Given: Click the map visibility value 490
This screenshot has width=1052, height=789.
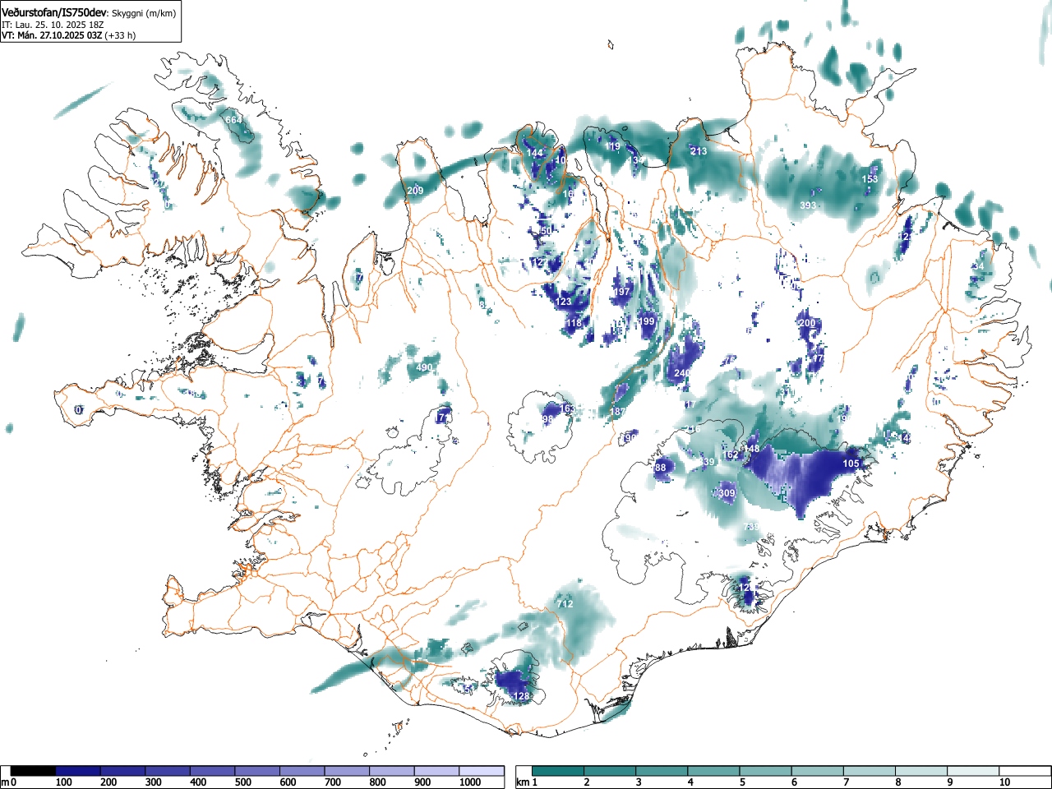Looking at the screenshot, I should (x=424, y=367).
